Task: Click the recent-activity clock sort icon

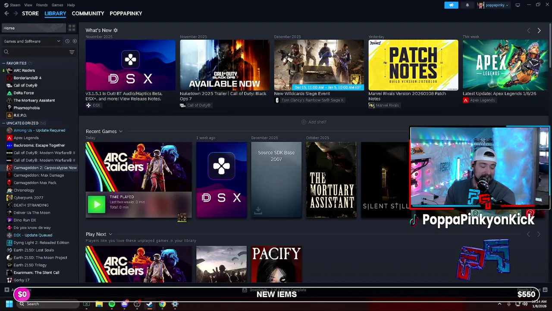Action: (67, 41)
